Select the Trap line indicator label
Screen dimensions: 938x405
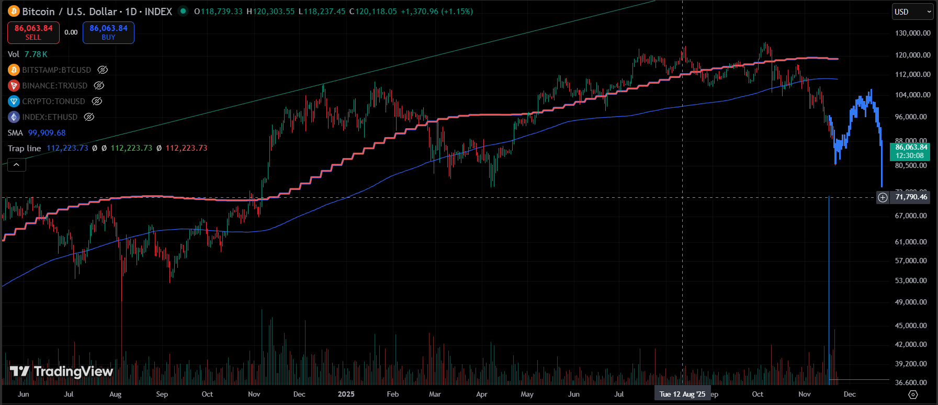click(x=24, y=148)
